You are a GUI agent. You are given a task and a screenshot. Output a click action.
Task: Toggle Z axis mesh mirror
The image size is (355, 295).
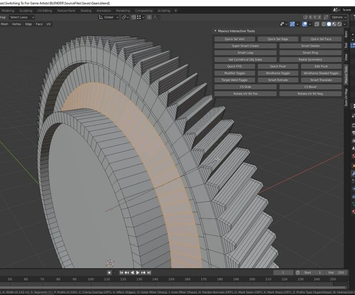(x=319, y=17)
